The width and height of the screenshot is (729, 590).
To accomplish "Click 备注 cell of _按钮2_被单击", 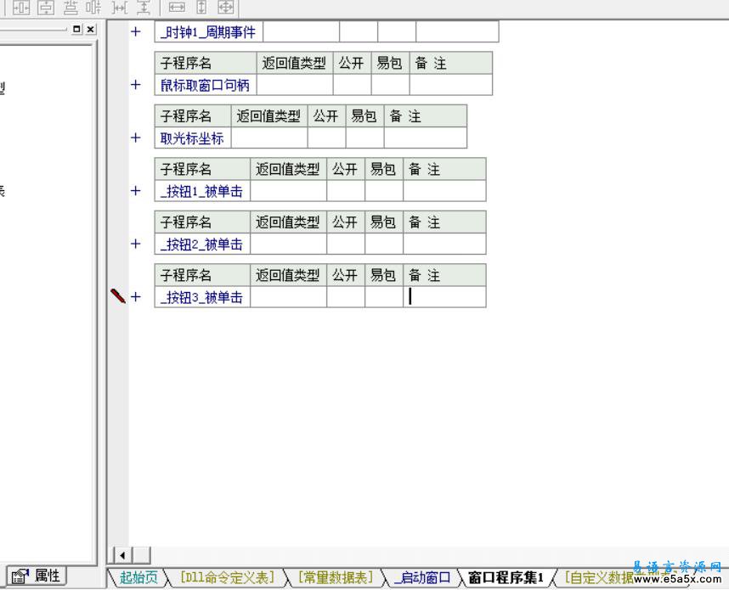I will click(444, 244).
